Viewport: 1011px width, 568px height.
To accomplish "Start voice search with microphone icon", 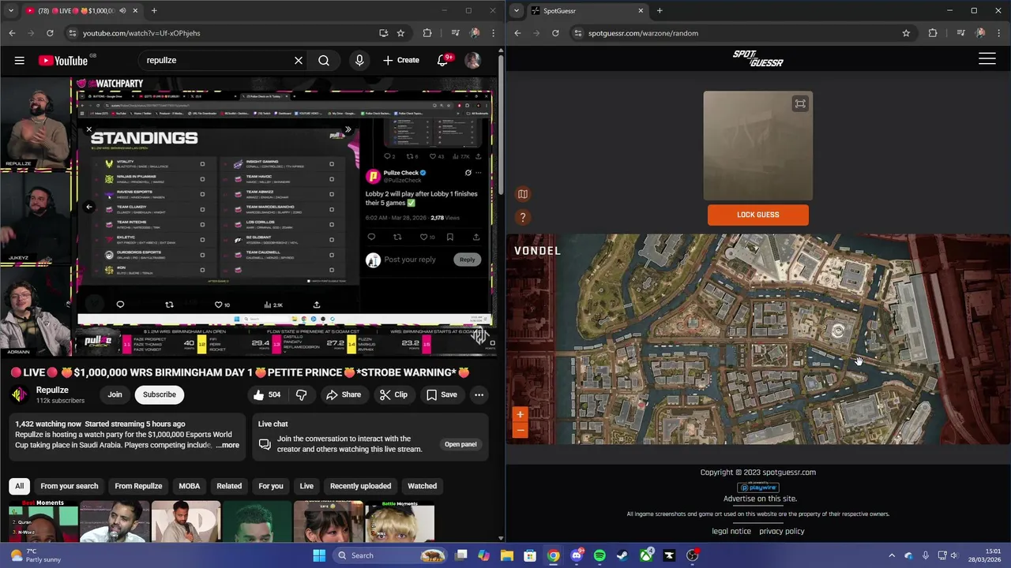I will tap(359, 60).
